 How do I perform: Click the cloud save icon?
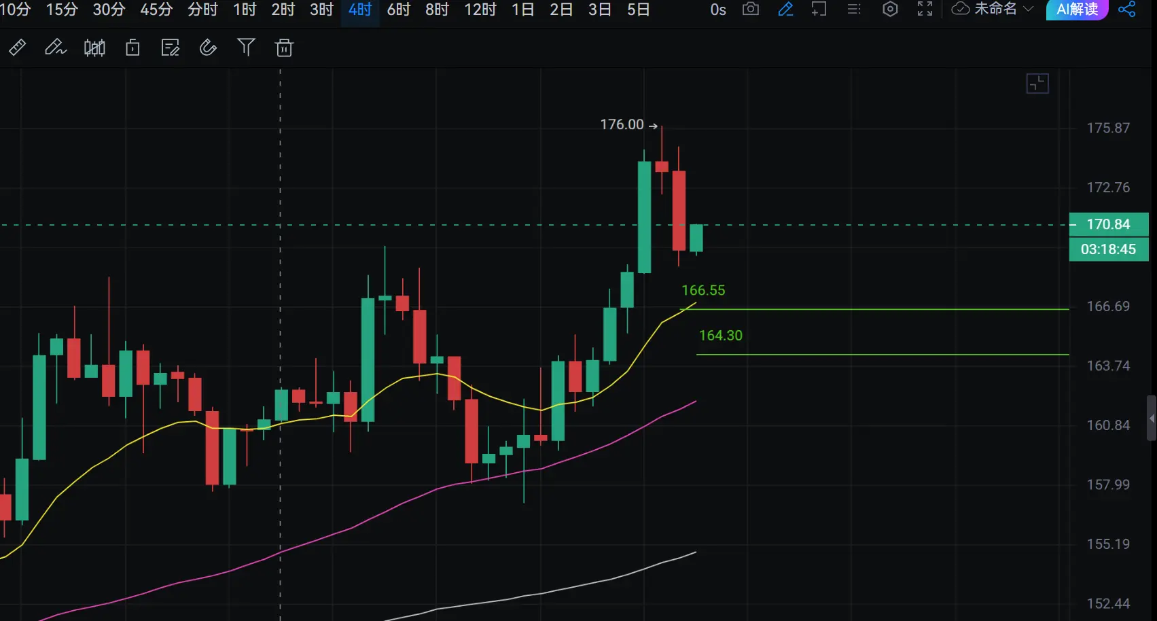click(960, 9)
